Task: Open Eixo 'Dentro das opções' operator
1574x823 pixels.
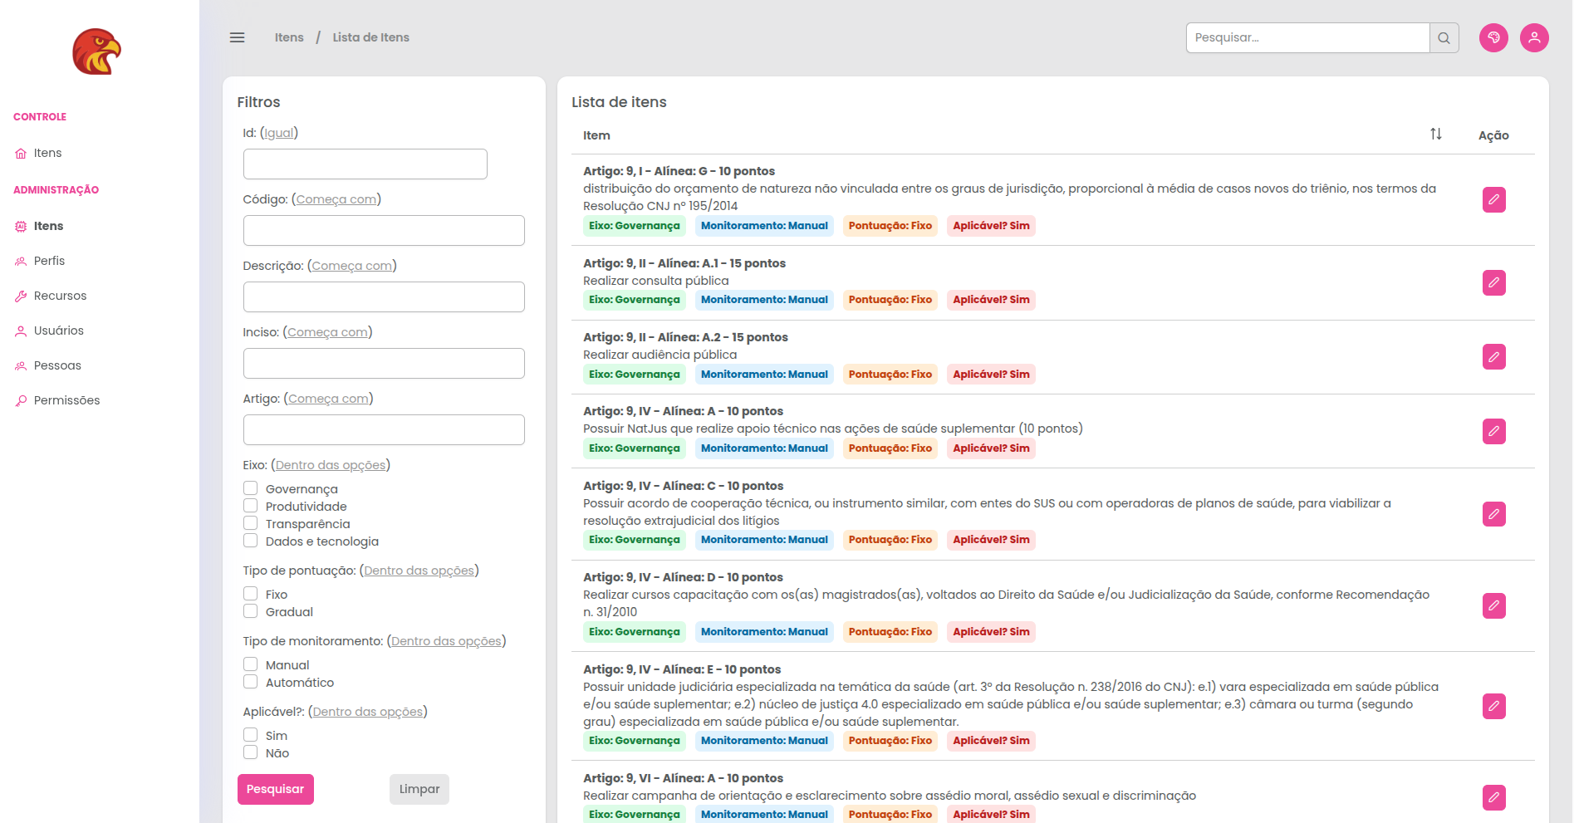Action: [x=331, y=465]
